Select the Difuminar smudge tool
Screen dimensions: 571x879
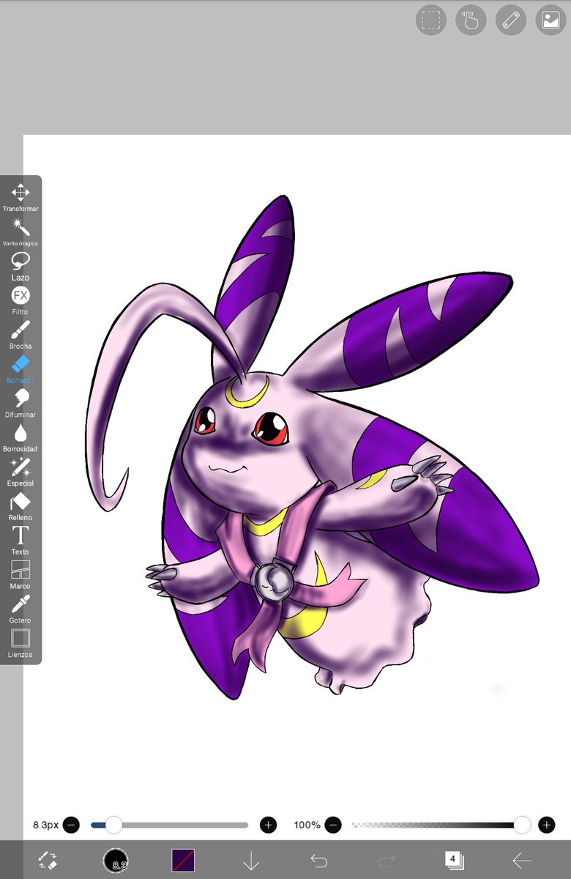click(x=20, y=404)
